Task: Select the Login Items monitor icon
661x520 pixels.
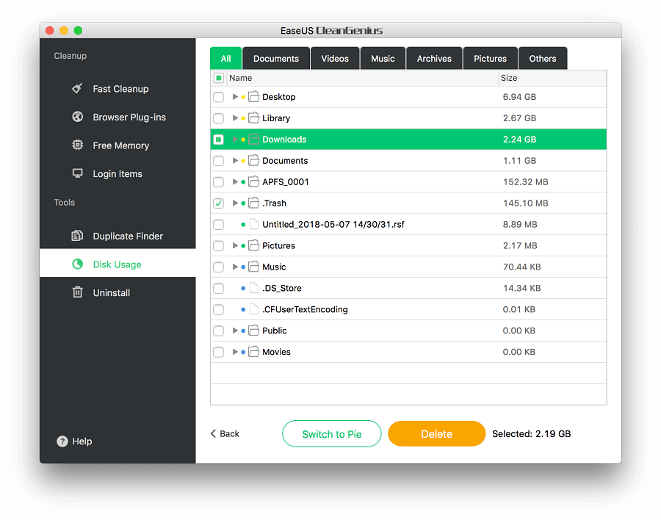Action: pyautogui.click(x=77, y=174)
